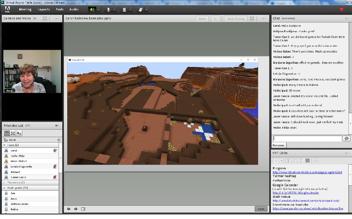Open text color swatch in VRT Links
Viewport: 352px width, 219px height.
point(308,161)
